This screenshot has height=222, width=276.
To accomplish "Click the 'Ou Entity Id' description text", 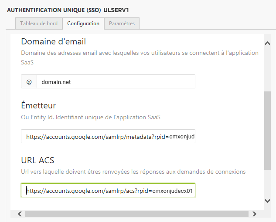I will click(91, 117).
